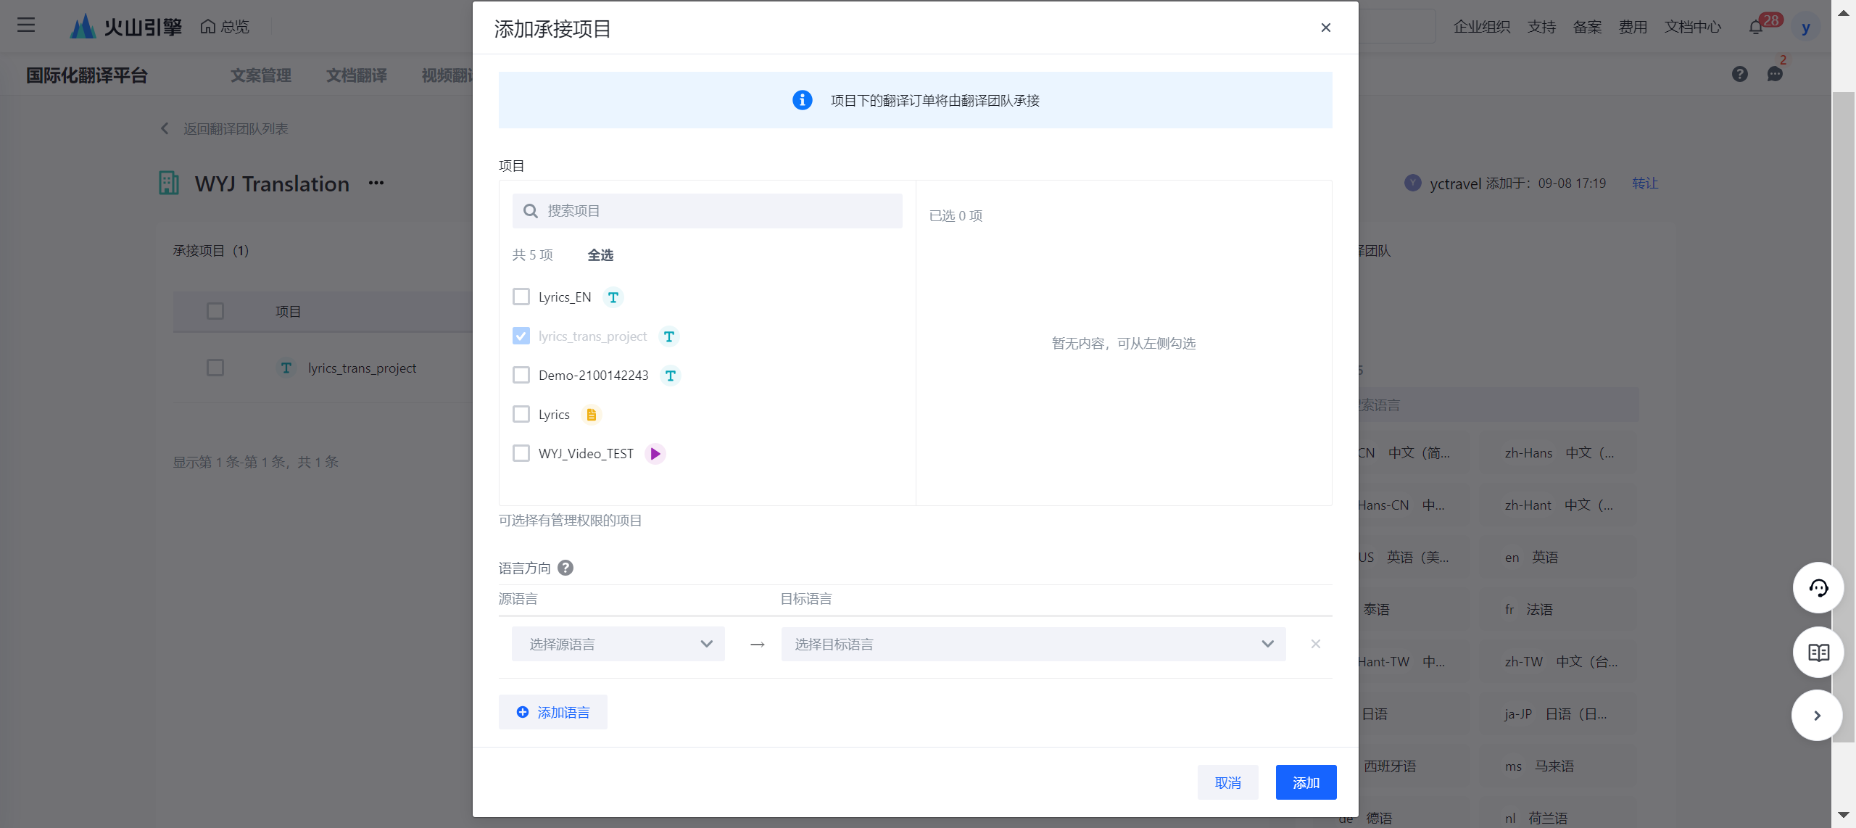This screenshot has height=828, width=1856.
Task: Click the video type icon beside WYJ_Video_TEST
Action: pos(655,454)
